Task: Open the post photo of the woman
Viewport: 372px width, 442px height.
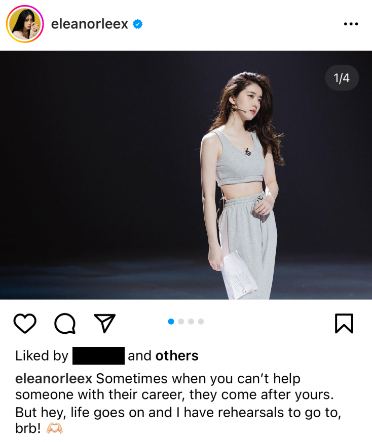Action: (186, 175)
